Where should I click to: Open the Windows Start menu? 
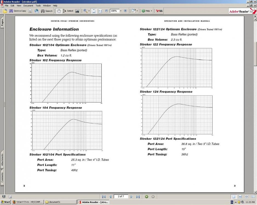click(x=5, y=202)
